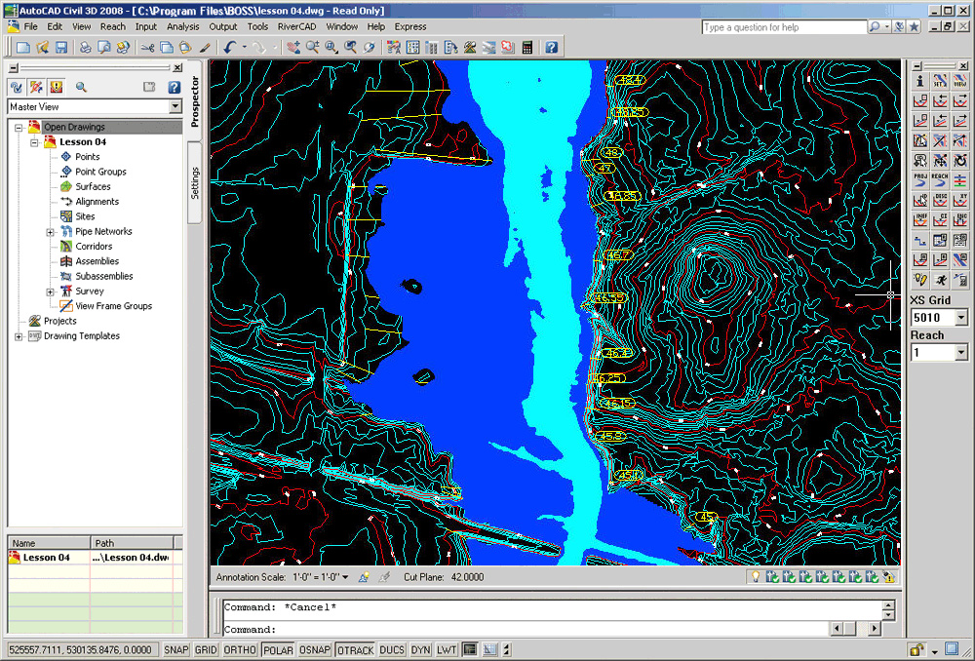The width and height of the screenshot is (975, 661).
Task: Click the REACH icon on the right panel
Action: coord(938,179)
